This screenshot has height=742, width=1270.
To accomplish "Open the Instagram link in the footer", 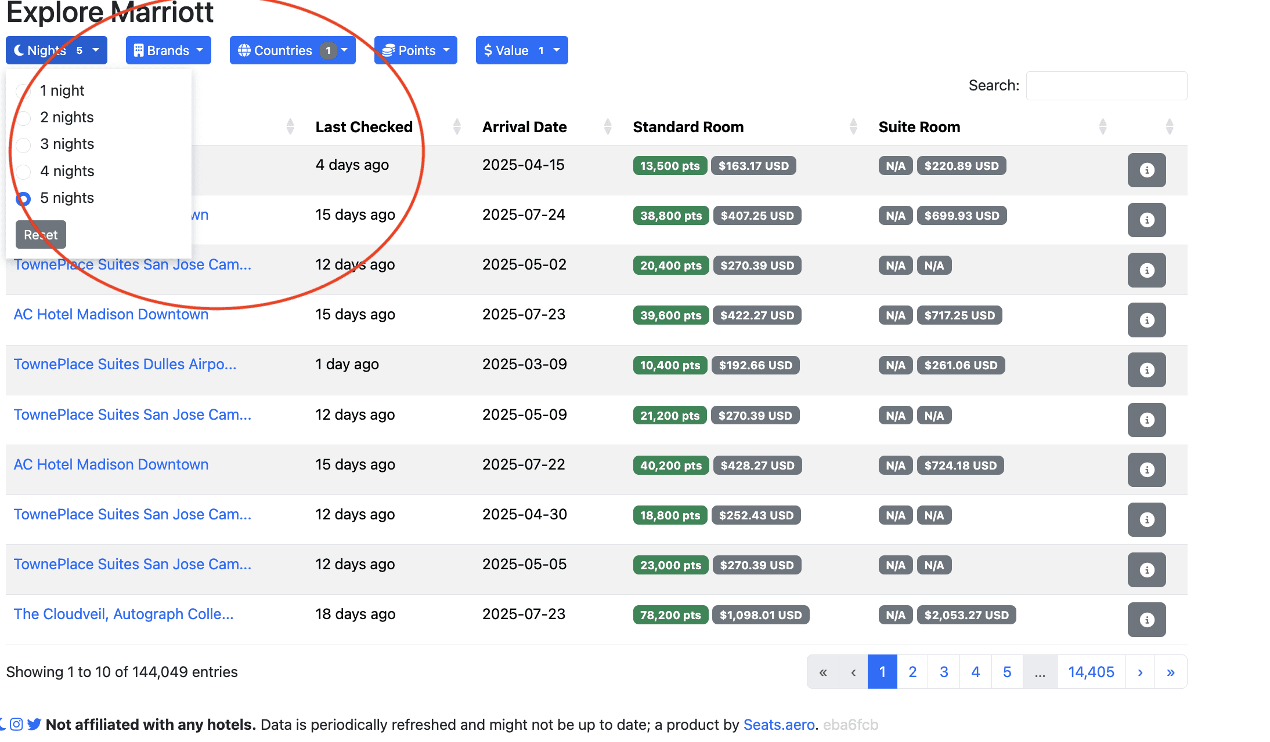I will [16, 725].
